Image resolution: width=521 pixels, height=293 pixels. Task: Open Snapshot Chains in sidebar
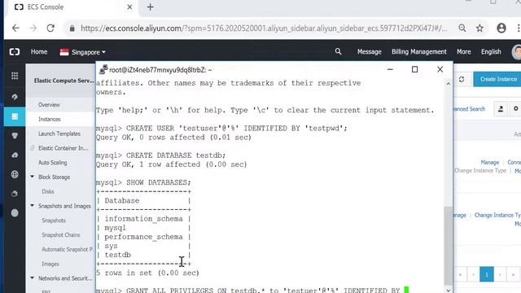(x=61, y=235)
